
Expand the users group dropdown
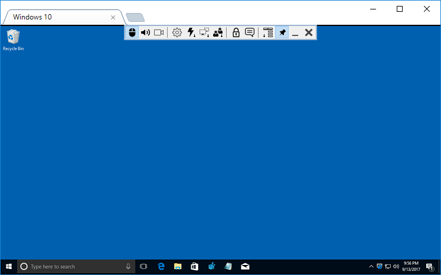218,33
